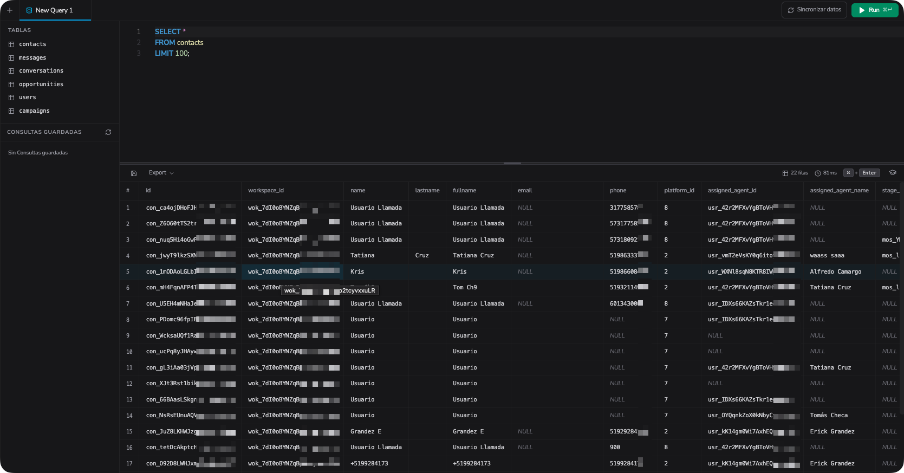The height and width of the screenshot is (473, 904).
Task: Click the table icon beside messages
Action: coord(11,58)
